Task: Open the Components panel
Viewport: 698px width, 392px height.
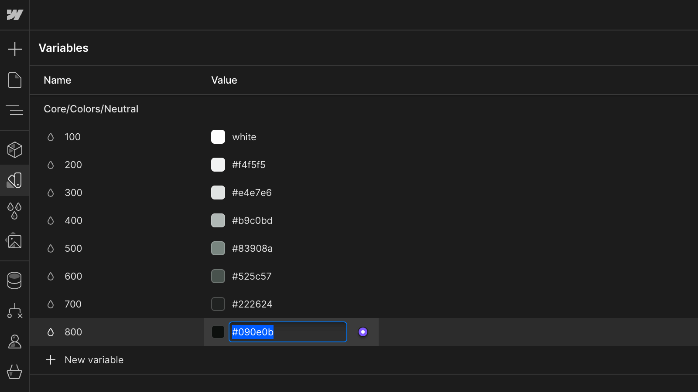Action: tap(15, 149)
